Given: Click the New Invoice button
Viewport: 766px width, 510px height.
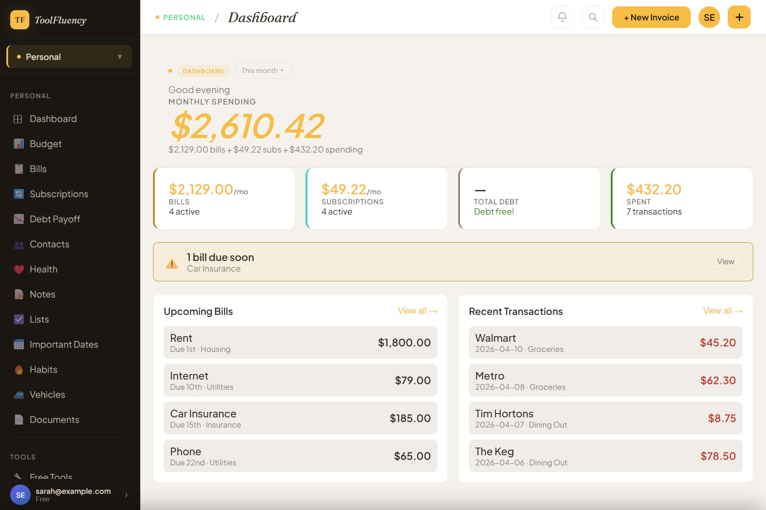Looking at the screenshot, I should 651,17.
